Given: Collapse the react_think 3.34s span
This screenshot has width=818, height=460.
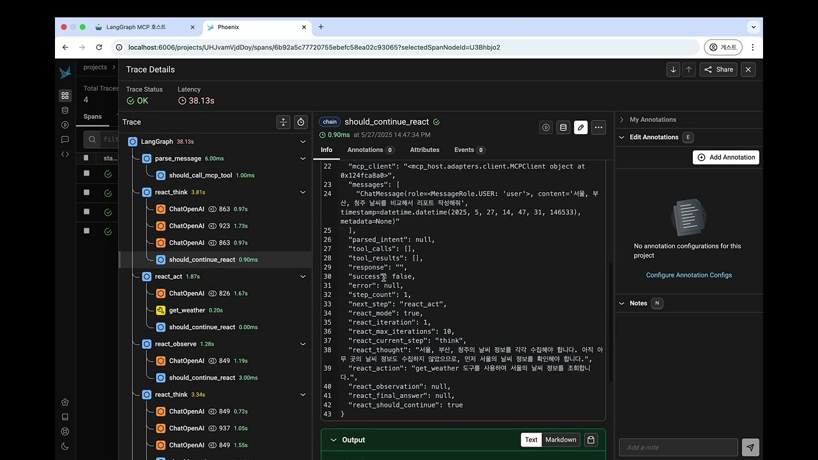Looking at the screenshot, I should [303, 395].
